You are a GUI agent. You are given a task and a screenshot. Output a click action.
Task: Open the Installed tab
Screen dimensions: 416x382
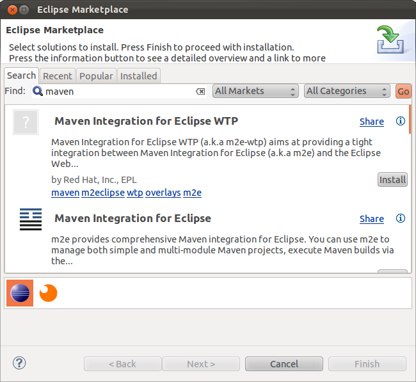[x=138, y=76]
